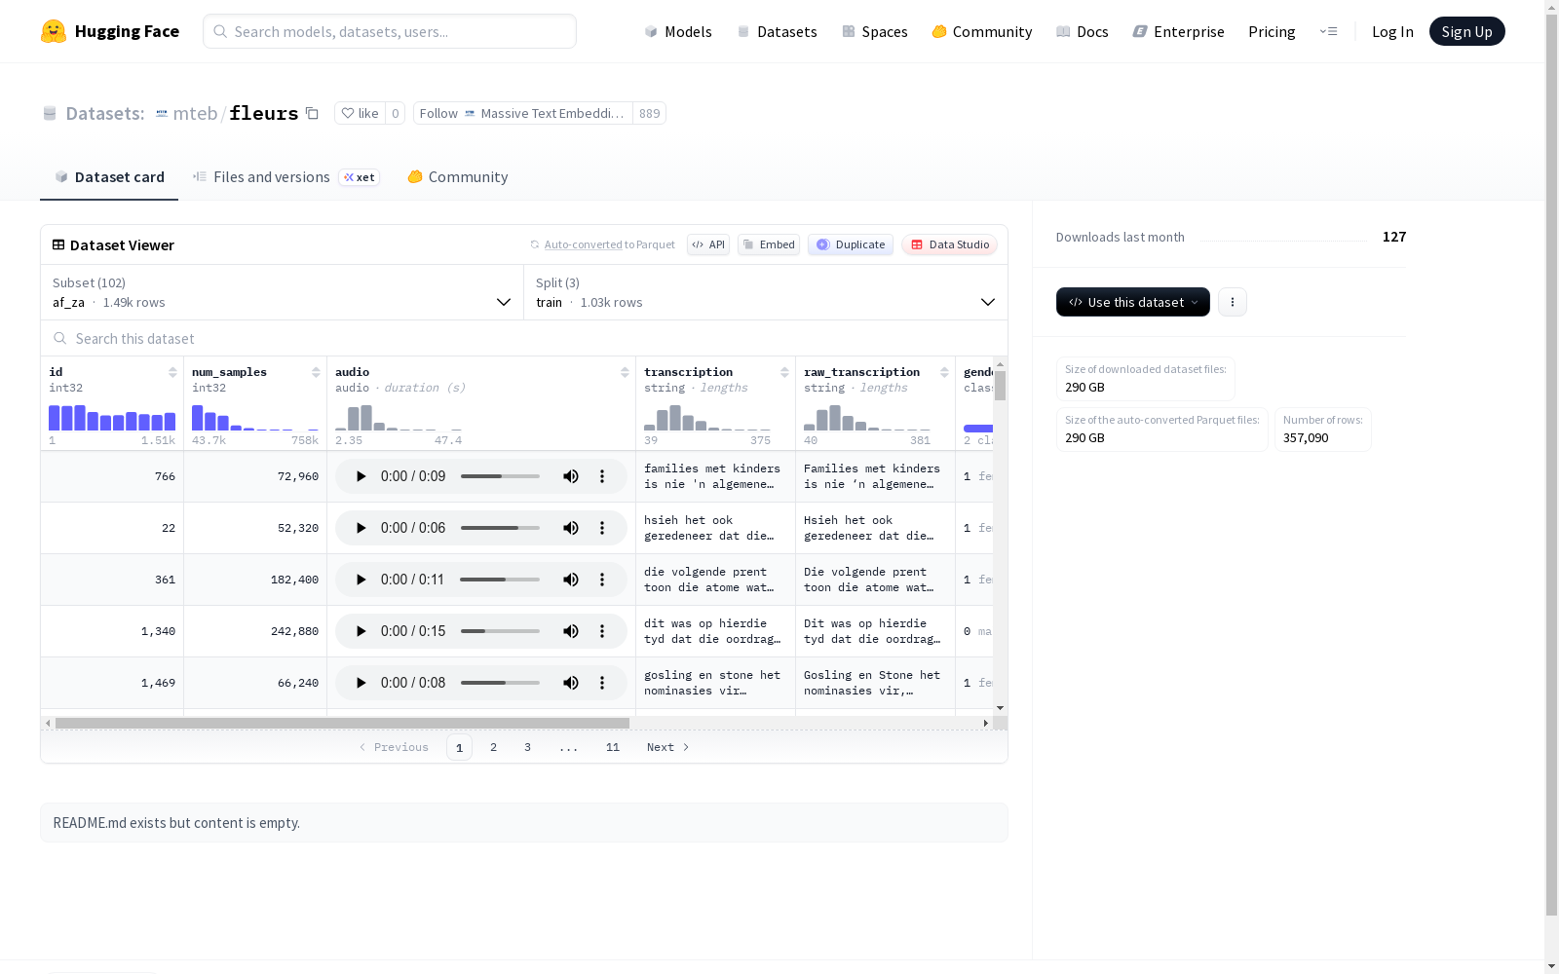Like the fleurs dataset

coord(360,113)
